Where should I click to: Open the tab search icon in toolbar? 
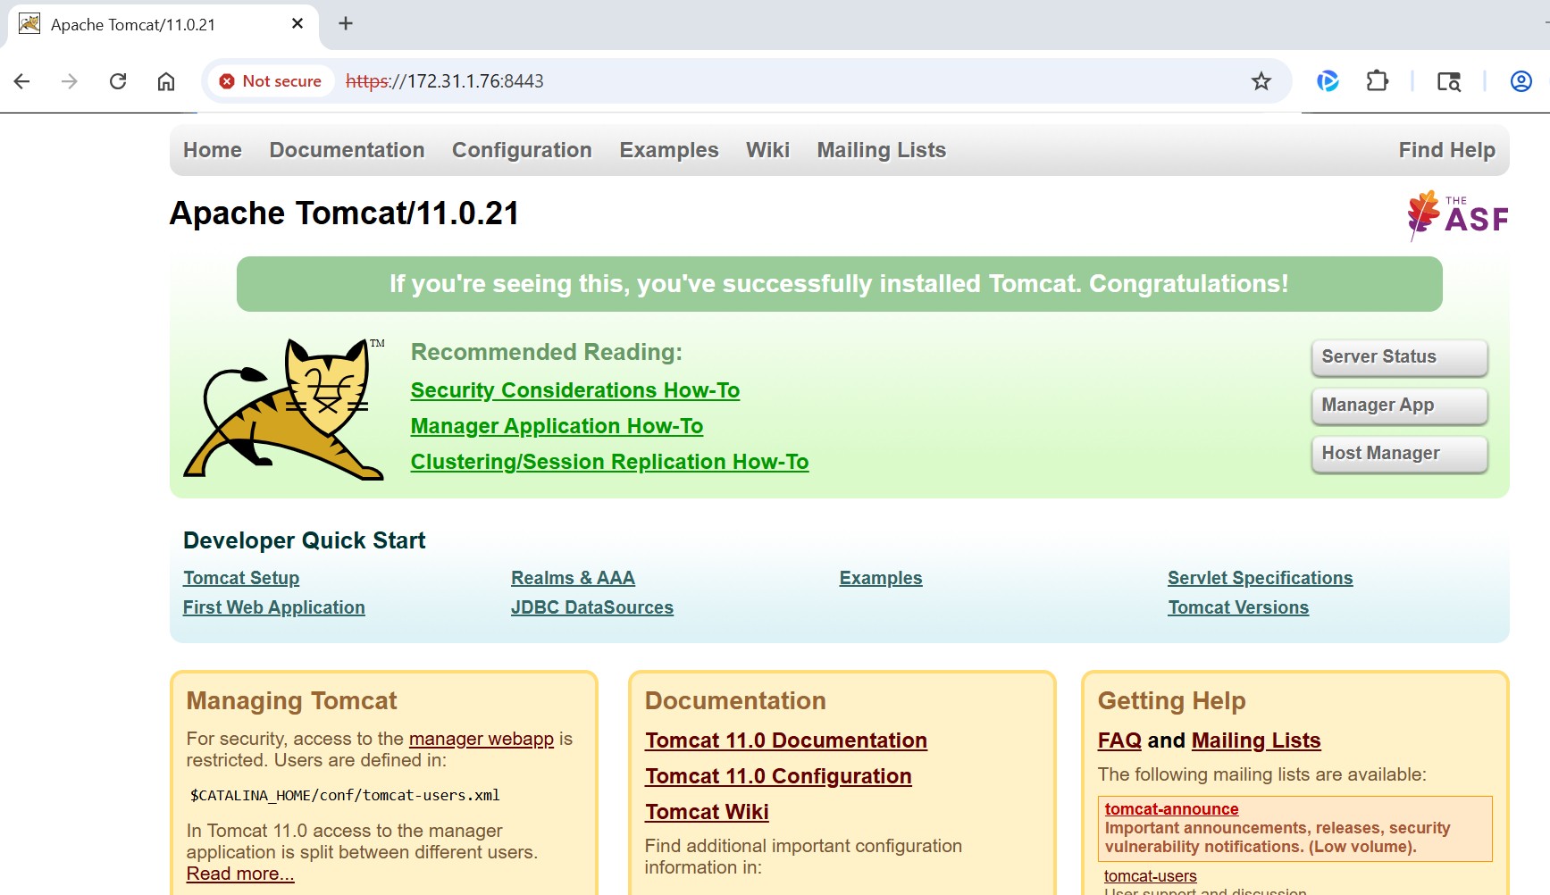pos(1448,81)
